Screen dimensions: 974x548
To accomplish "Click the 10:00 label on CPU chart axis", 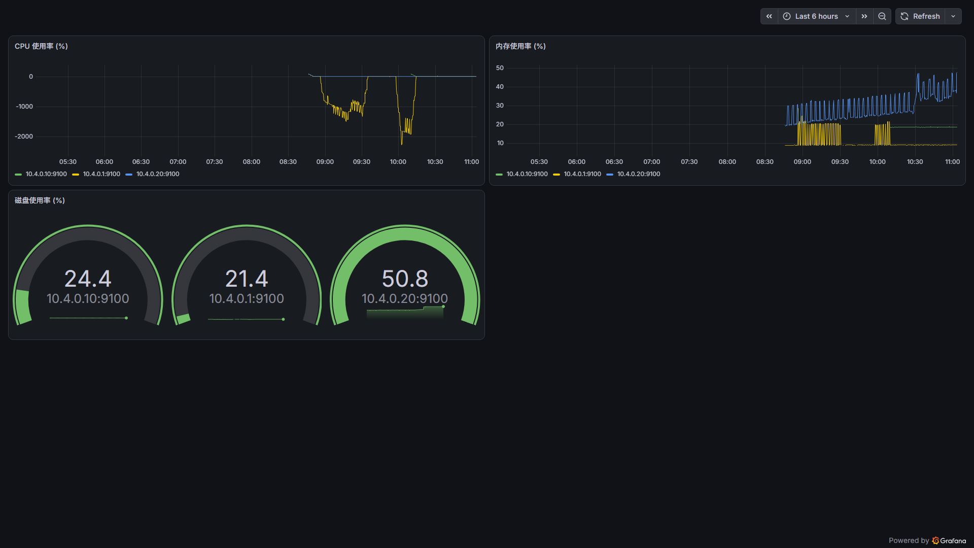I will (398, 162).
